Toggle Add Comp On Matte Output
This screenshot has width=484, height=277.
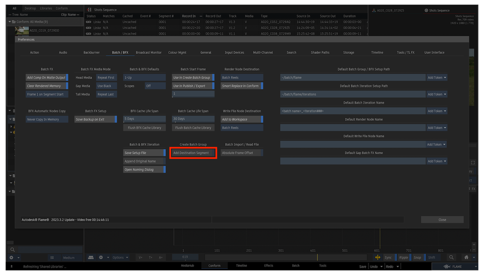(x=47, y=77)
